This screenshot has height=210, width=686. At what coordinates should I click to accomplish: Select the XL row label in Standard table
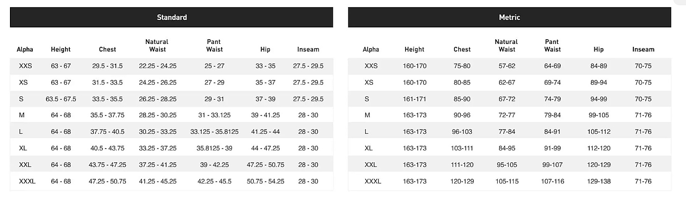(x=23, y=149)
